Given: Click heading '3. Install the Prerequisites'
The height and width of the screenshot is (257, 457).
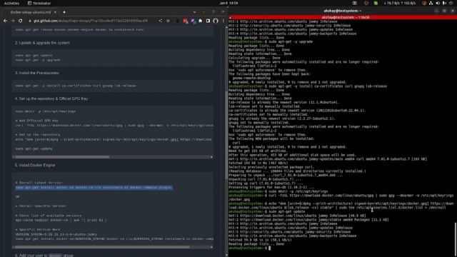Looking at the screenshot, I should (36, 73).
